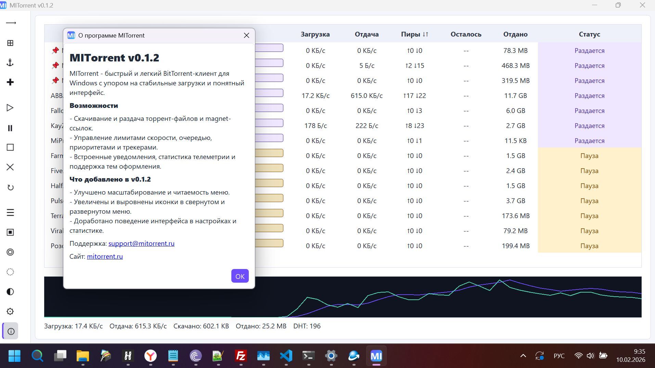Open settings via the sidebar gear icon
The image size is (655, 368).
click(x=11, y=311)
